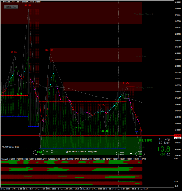Viewport: 182px width, 191px height.
Task: Open the chart menu triangle beside EURUSDm,M5
Action: point(2,2)
